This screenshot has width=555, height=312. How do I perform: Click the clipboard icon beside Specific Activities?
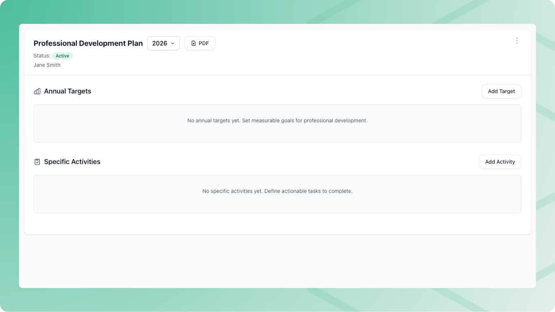click(37, 162)
